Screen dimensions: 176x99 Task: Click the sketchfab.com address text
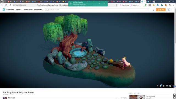point(21,5)
